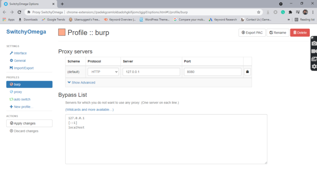Screen dimensions: 317x169
Task: Click the download extension icon in toolbar
Action: 268,12
